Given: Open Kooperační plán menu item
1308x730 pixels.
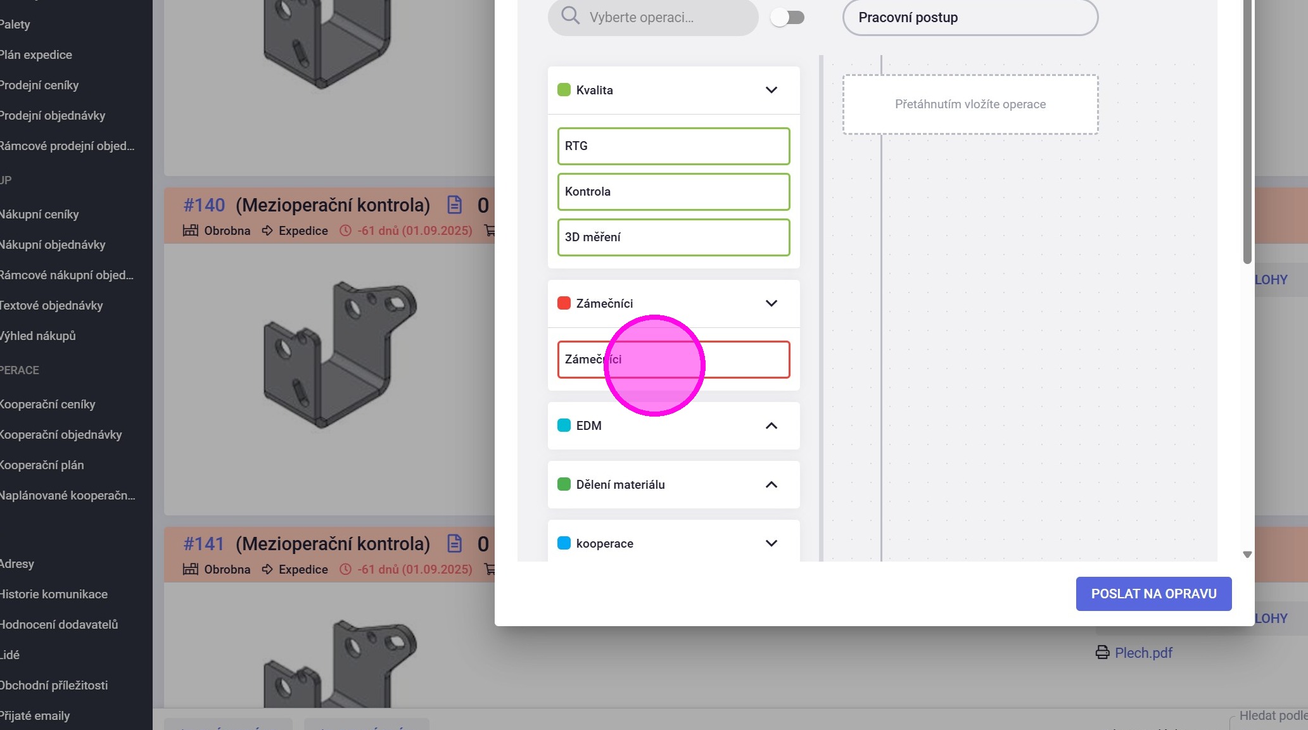Looking at the screenshot, I should 42,465.
